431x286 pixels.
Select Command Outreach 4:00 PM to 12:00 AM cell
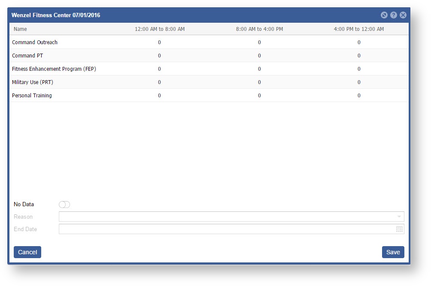pyautogui.click(x=359, y=42)
